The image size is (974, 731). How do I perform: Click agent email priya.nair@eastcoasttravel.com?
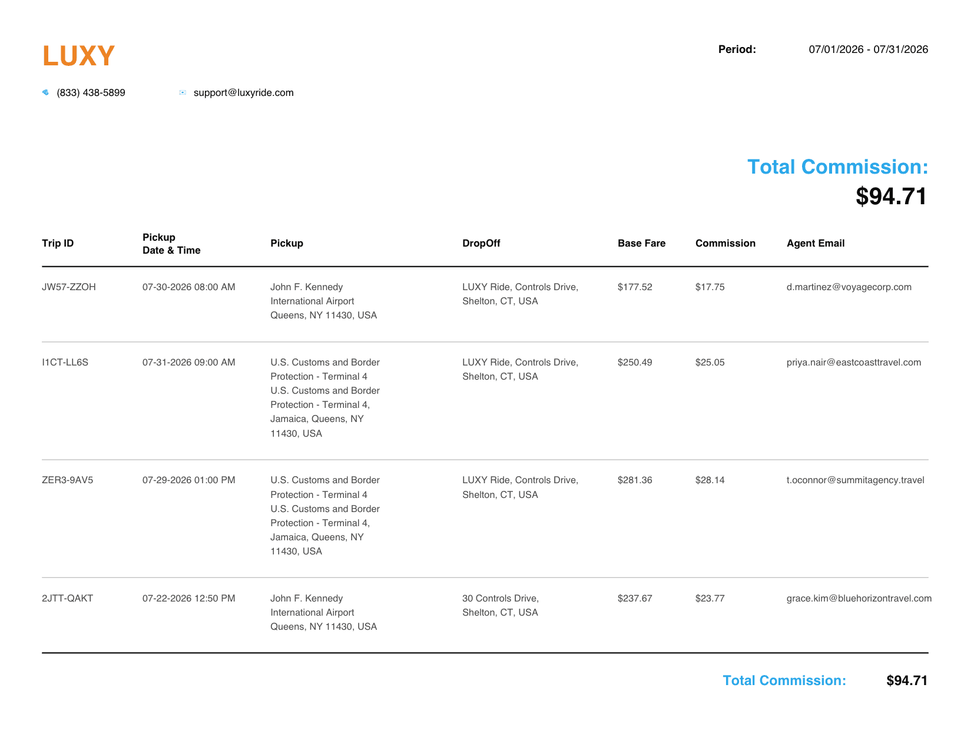pyautogui.click(x=854, y=362)
